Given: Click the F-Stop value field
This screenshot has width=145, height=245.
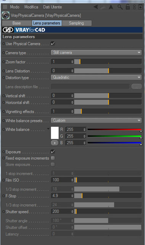Looking at the screenshot, I should [62, 196].
